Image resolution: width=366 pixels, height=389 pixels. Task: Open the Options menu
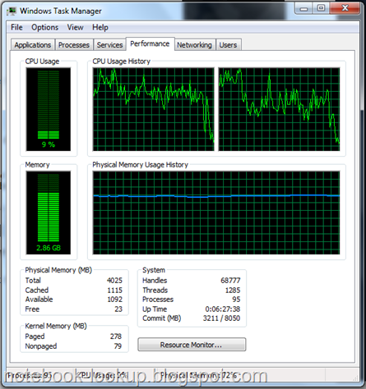coord(44,27)
